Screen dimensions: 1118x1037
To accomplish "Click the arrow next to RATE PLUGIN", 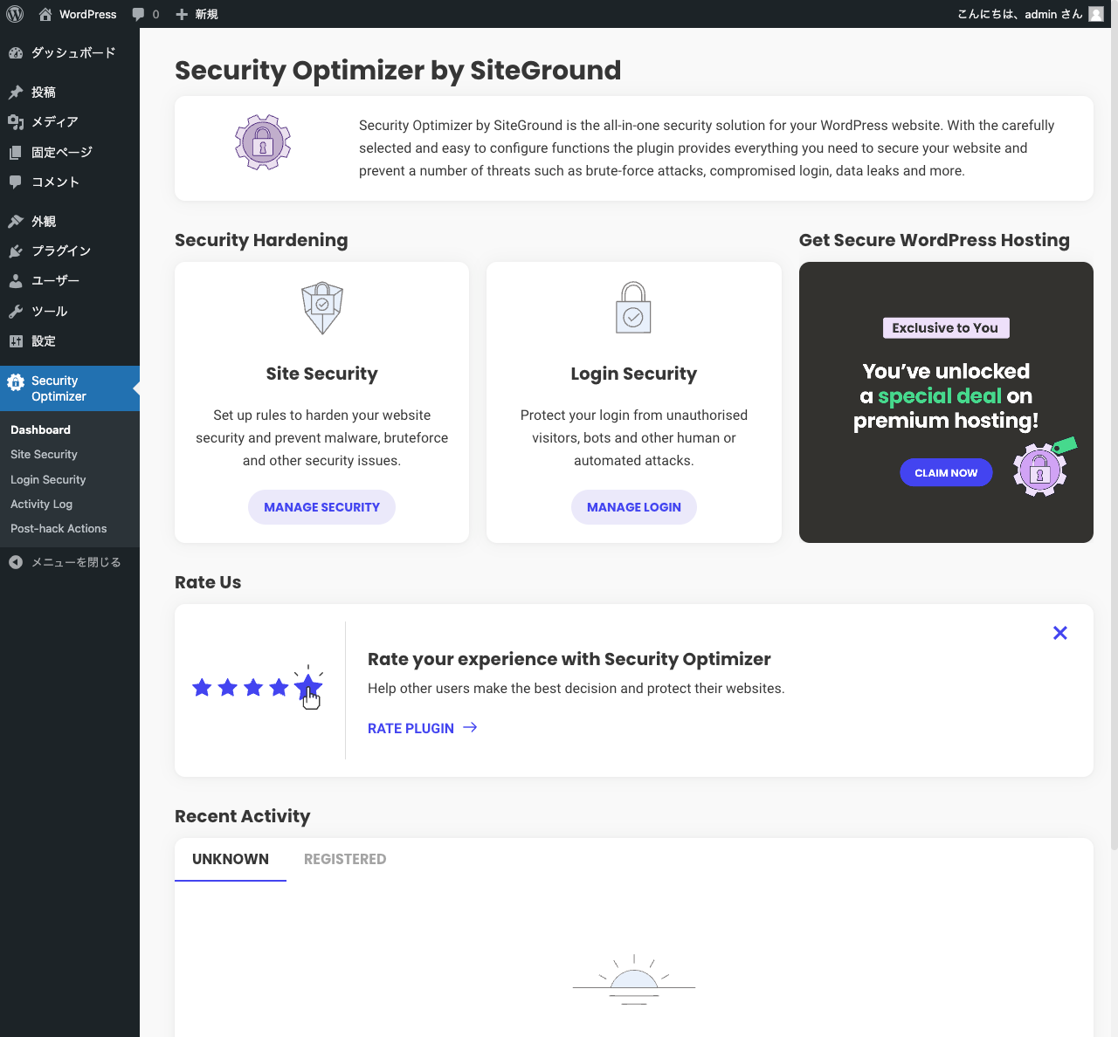I will [x=470, y=727].
